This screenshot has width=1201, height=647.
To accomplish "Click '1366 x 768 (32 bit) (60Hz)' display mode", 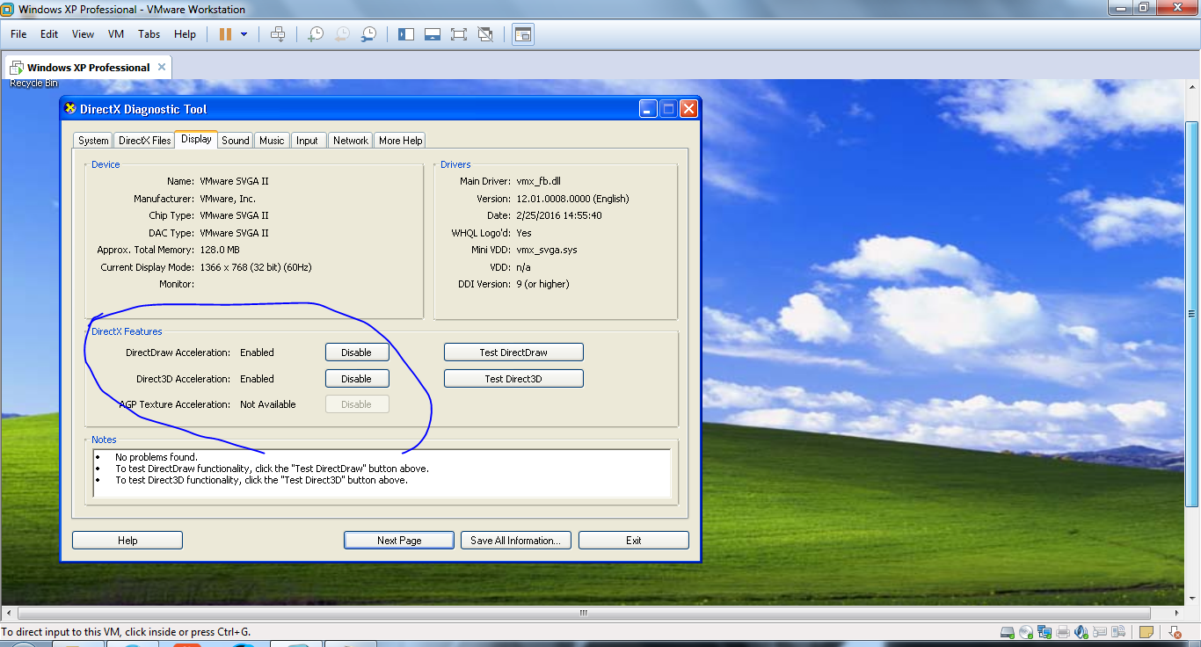I will pos(256,267).
